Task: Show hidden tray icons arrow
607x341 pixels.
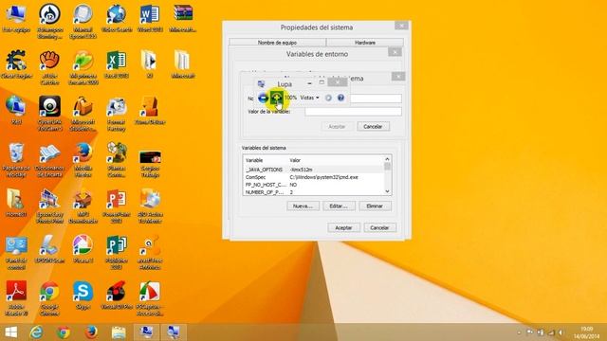Action: 519,332
